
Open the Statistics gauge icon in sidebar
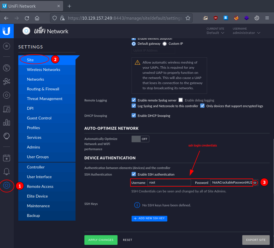(x=7, y=68)
